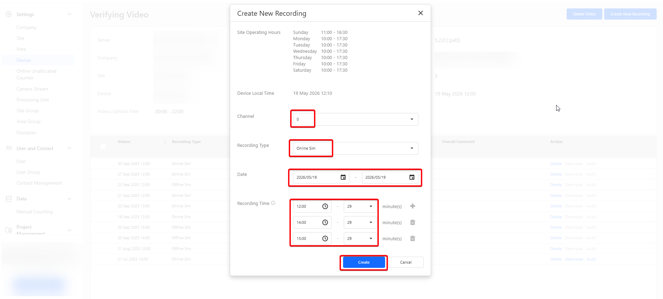Open the Recording Type dropdown
This screenshot has height=299, width=663.
355,148
